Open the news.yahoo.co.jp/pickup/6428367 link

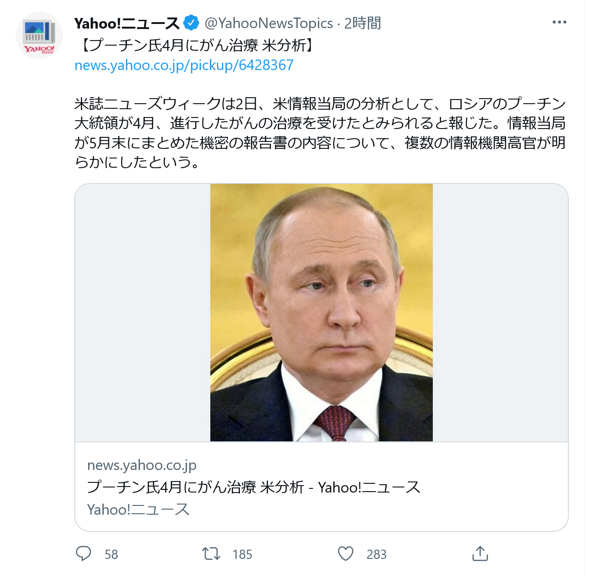[184, 65]
